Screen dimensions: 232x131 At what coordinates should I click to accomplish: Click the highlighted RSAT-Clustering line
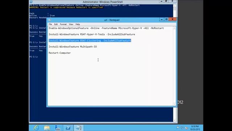click(x=90, y=40)
